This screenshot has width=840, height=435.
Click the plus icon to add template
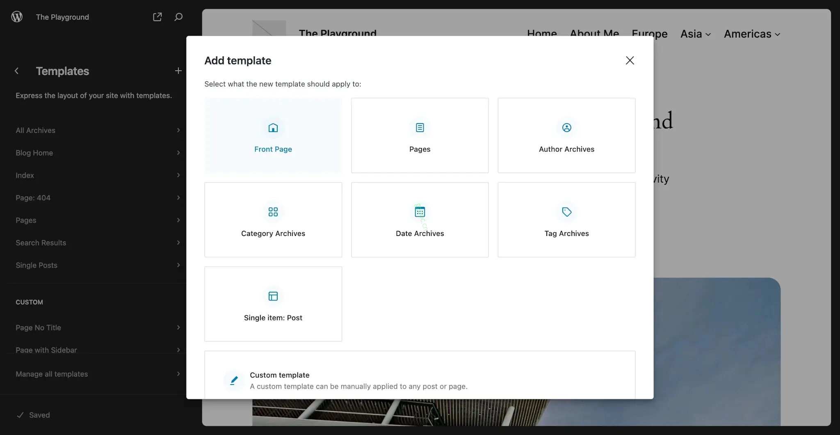click(x=178, y=71)
